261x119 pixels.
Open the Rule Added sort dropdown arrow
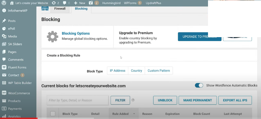click(134, 114)
